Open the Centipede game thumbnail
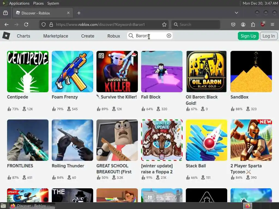This screenshot has height=209, width=279. tap(28, 72)
